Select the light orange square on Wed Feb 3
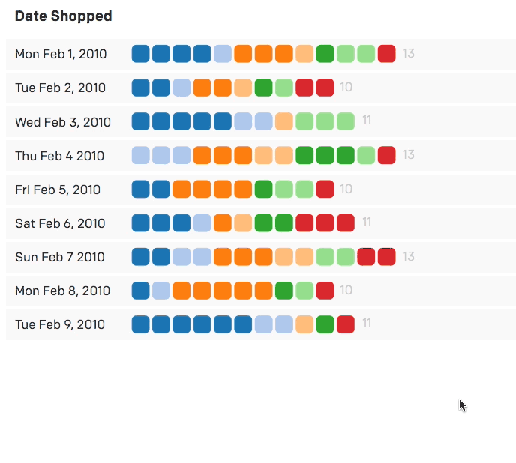516x463 pixels. (x=284, y=121)
